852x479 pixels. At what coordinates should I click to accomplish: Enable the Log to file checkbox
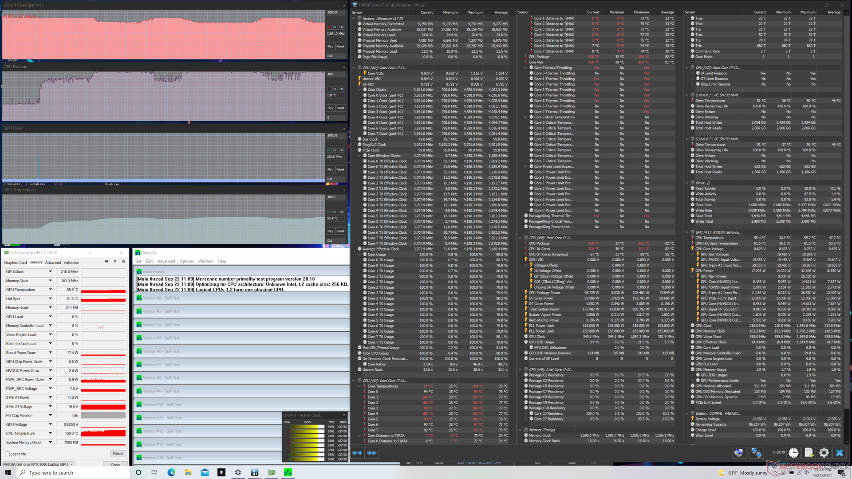coord(8,454)
